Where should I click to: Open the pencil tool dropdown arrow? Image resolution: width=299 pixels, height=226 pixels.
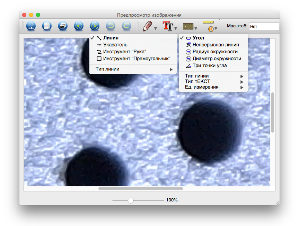[x=156, y=29]
